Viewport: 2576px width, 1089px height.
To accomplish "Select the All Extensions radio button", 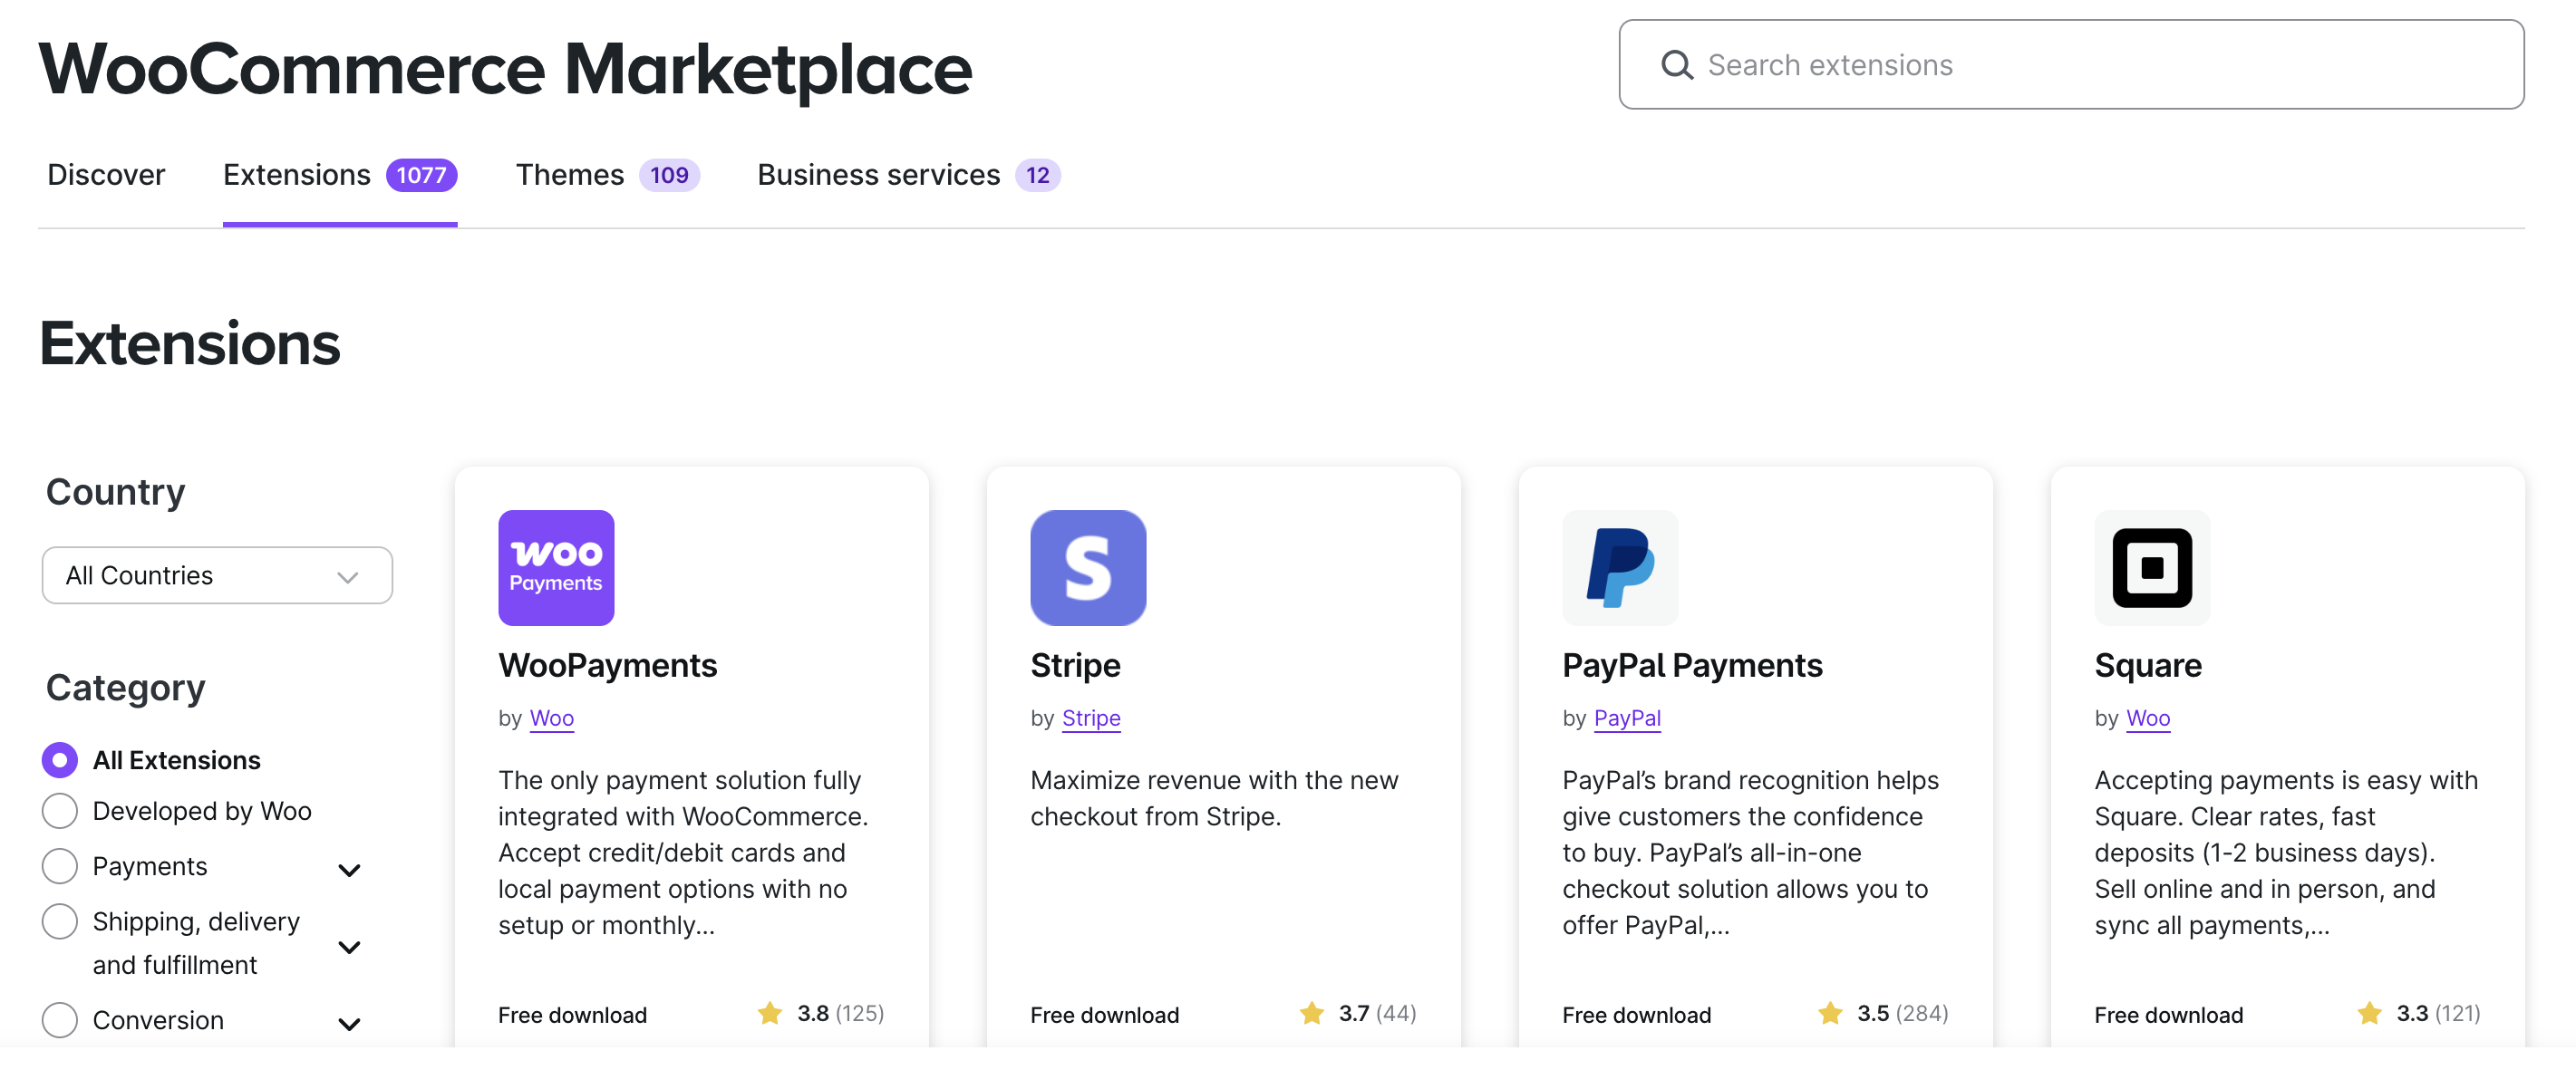I will (x=60, y=760).
